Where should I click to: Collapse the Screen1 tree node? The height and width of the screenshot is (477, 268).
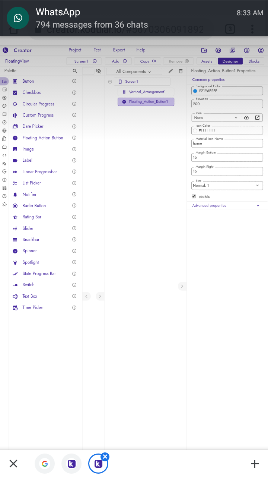(110, 82)
